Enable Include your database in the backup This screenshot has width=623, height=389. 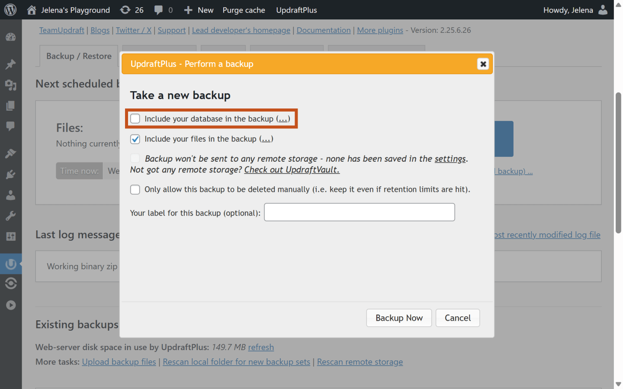tap(135, 118)
